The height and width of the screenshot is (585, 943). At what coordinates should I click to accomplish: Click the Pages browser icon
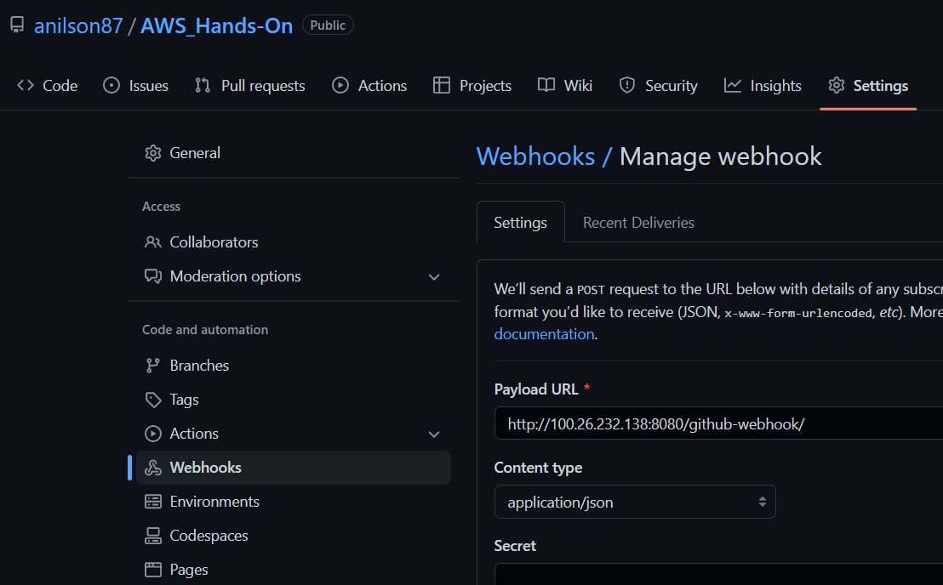pos(153,570)
